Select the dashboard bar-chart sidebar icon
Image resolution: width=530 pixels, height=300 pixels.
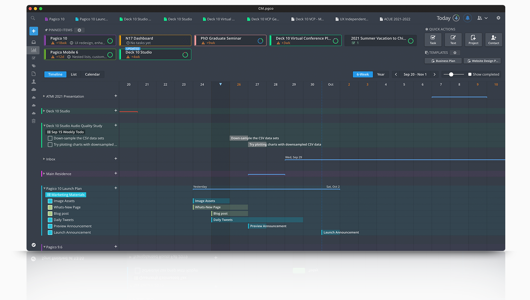(34, 50)
